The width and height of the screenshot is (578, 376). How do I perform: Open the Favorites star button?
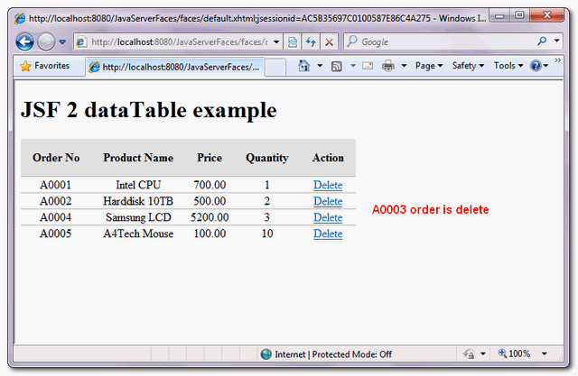tap(44, 66)
